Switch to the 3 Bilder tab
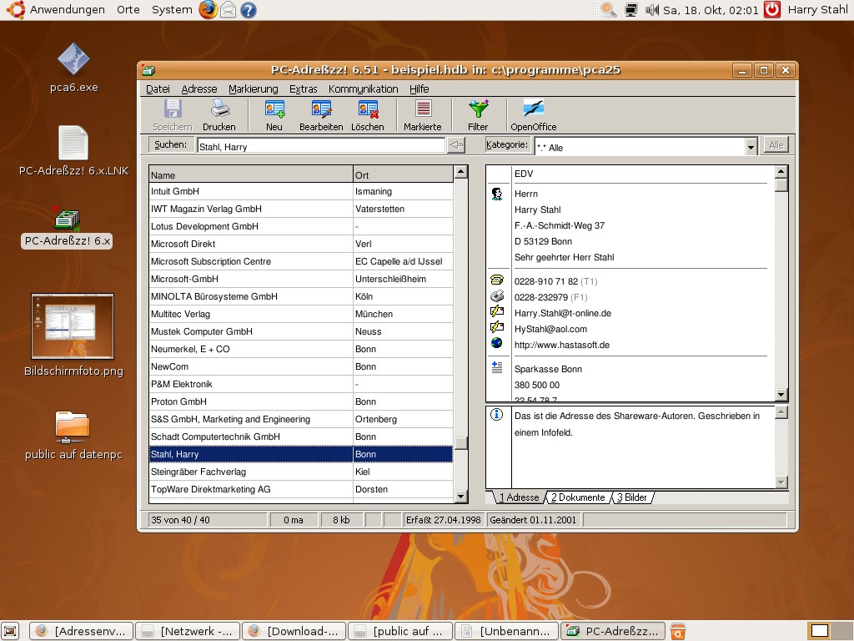854x641 pixels. click(x=631, y=497)
